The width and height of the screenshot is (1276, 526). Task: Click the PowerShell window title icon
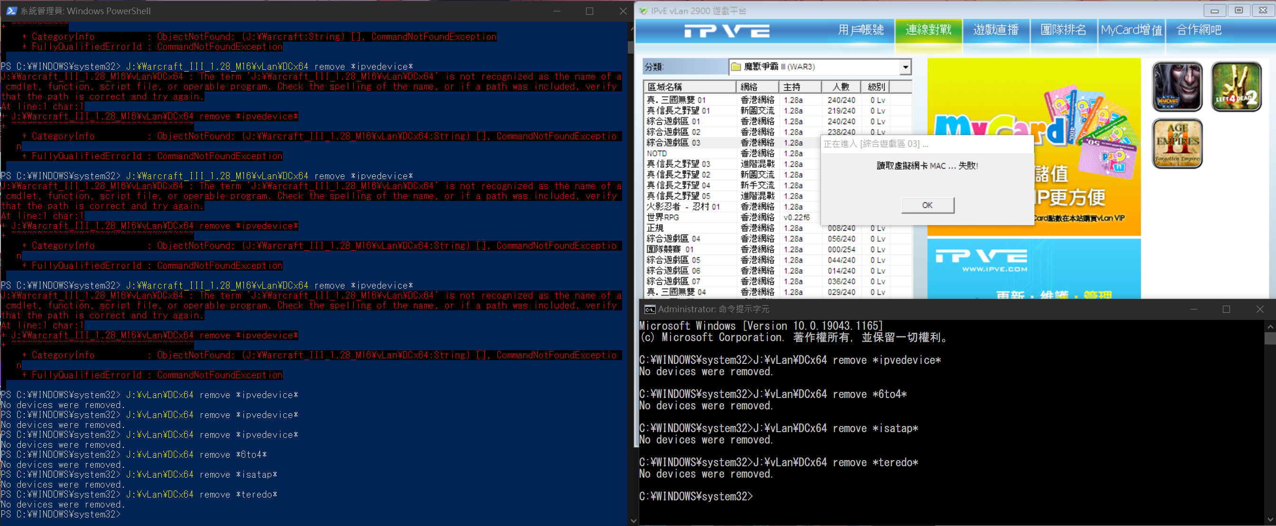(x=11, y=11)
